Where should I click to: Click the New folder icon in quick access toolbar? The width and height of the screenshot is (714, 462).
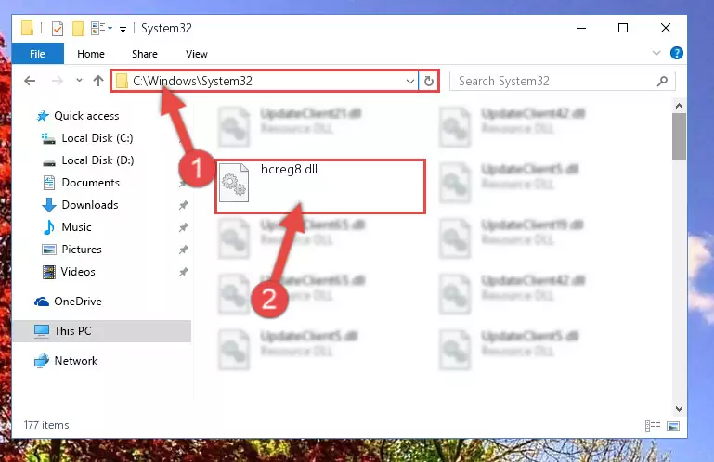(x=78, y=29)
